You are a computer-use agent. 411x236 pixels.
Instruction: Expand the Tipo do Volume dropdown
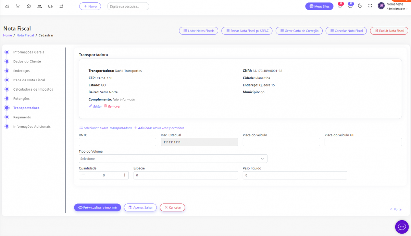click(x=173, y=159)
